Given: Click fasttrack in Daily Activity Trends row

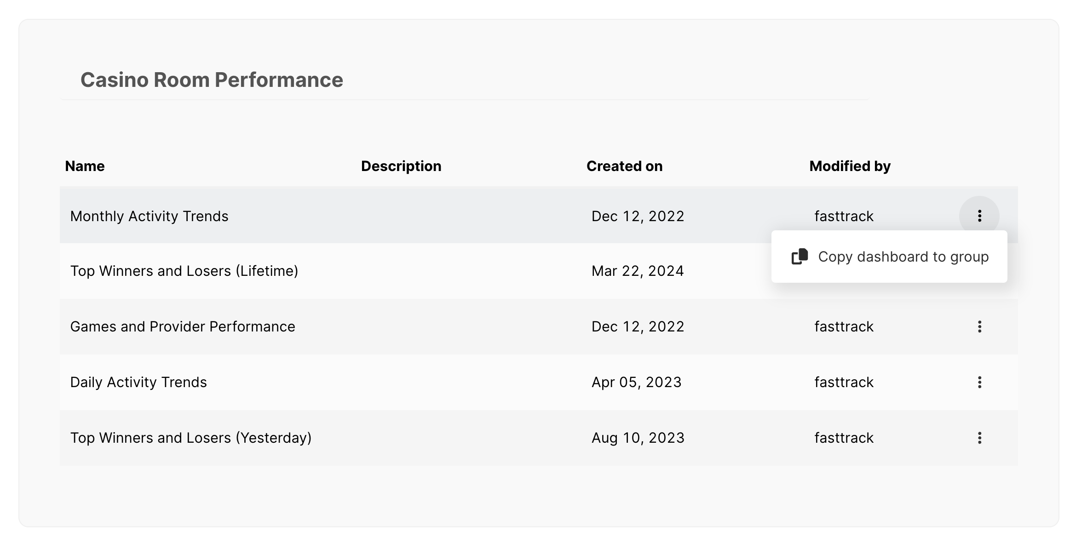Looking at the screenshot, I should (844, 382).
